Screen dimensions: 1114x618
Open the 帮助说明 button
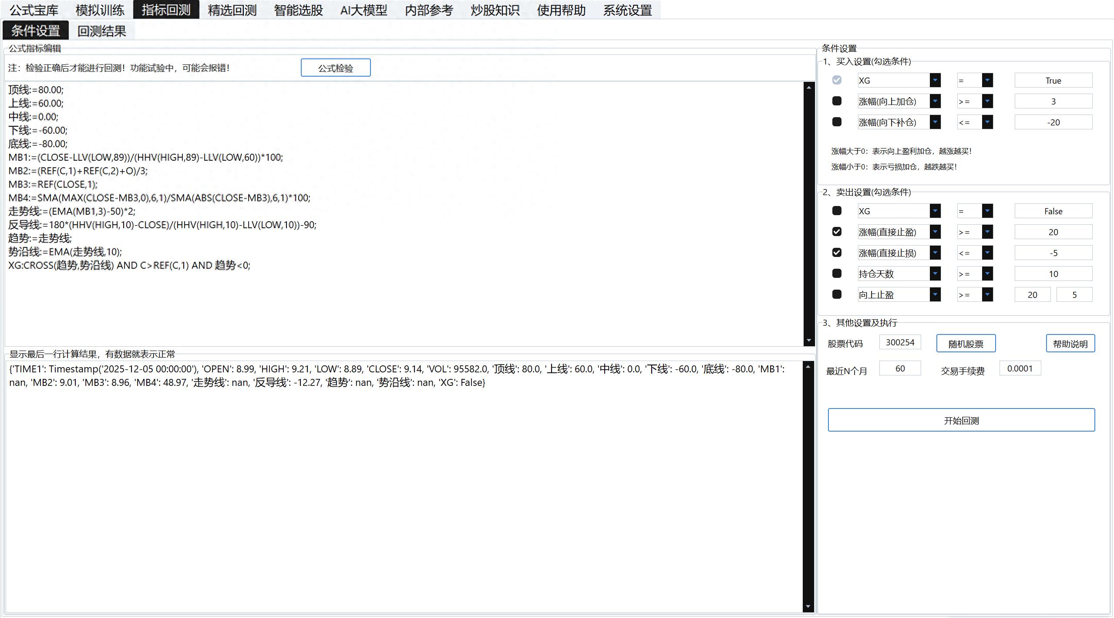tap(1070, 344)
